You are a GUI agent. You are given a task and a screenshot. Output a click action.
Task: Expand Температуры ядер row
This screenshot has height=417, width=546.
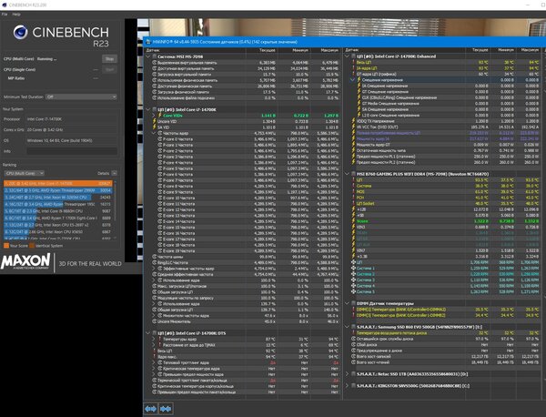point(154,339)
